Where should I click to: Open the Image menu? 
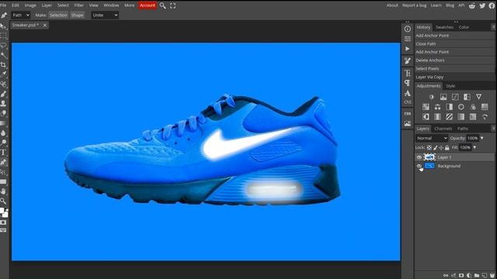click(30, 5)
